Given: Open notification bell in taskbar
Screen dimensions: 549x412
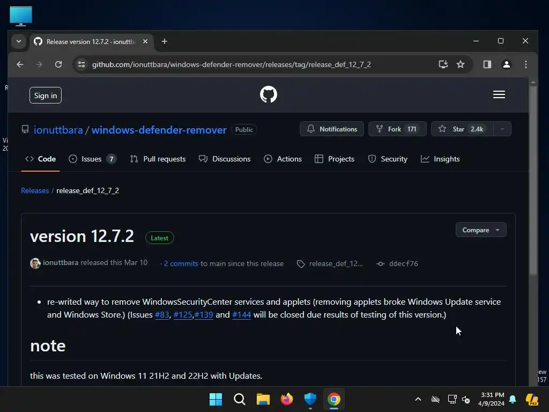Looking at the screenshot, I should click(x=513, y=399).
